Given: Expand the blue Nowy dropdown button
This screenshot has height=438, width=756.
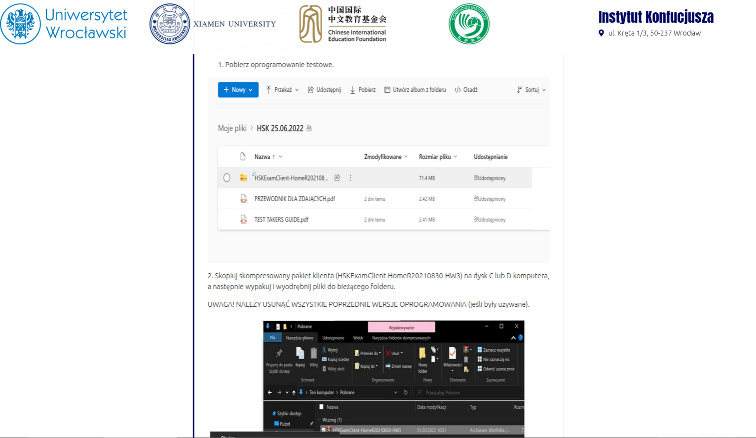Looking at the screenshot, I should pyautogui.click(x=238, y=90).
